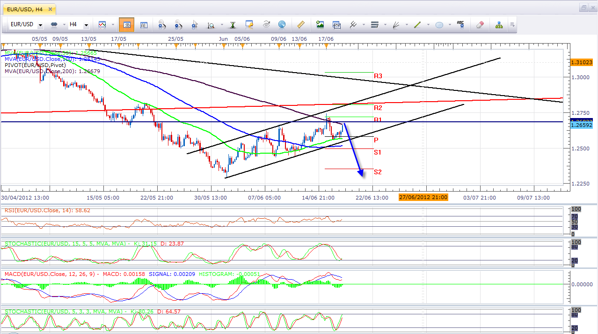Click the vertical zoom magnifier icon

pyautogui.click(x=211, y=25)
